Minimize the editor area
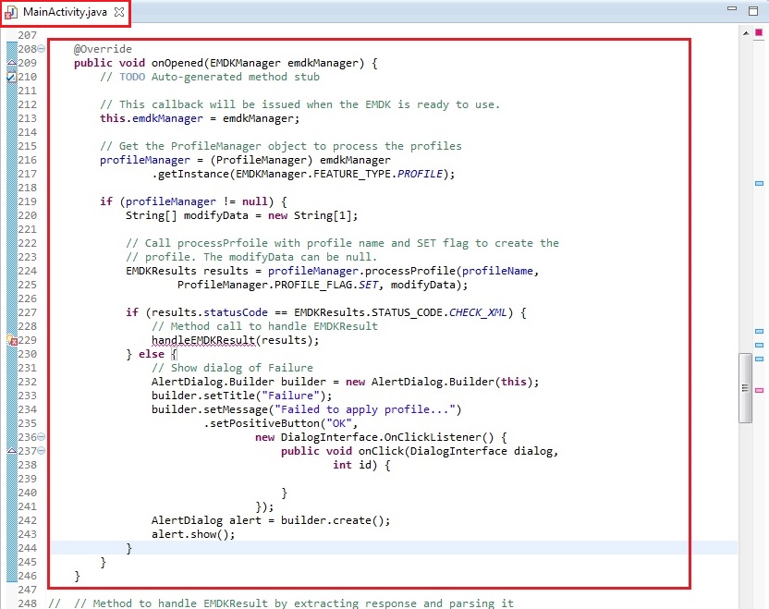769x609 pixels. [731, 10]
